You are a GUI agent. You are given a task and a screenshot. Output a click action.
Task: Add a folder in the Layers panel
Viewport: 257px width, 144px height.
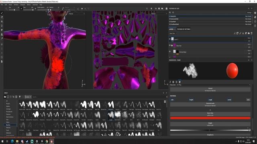pos(249,33)
